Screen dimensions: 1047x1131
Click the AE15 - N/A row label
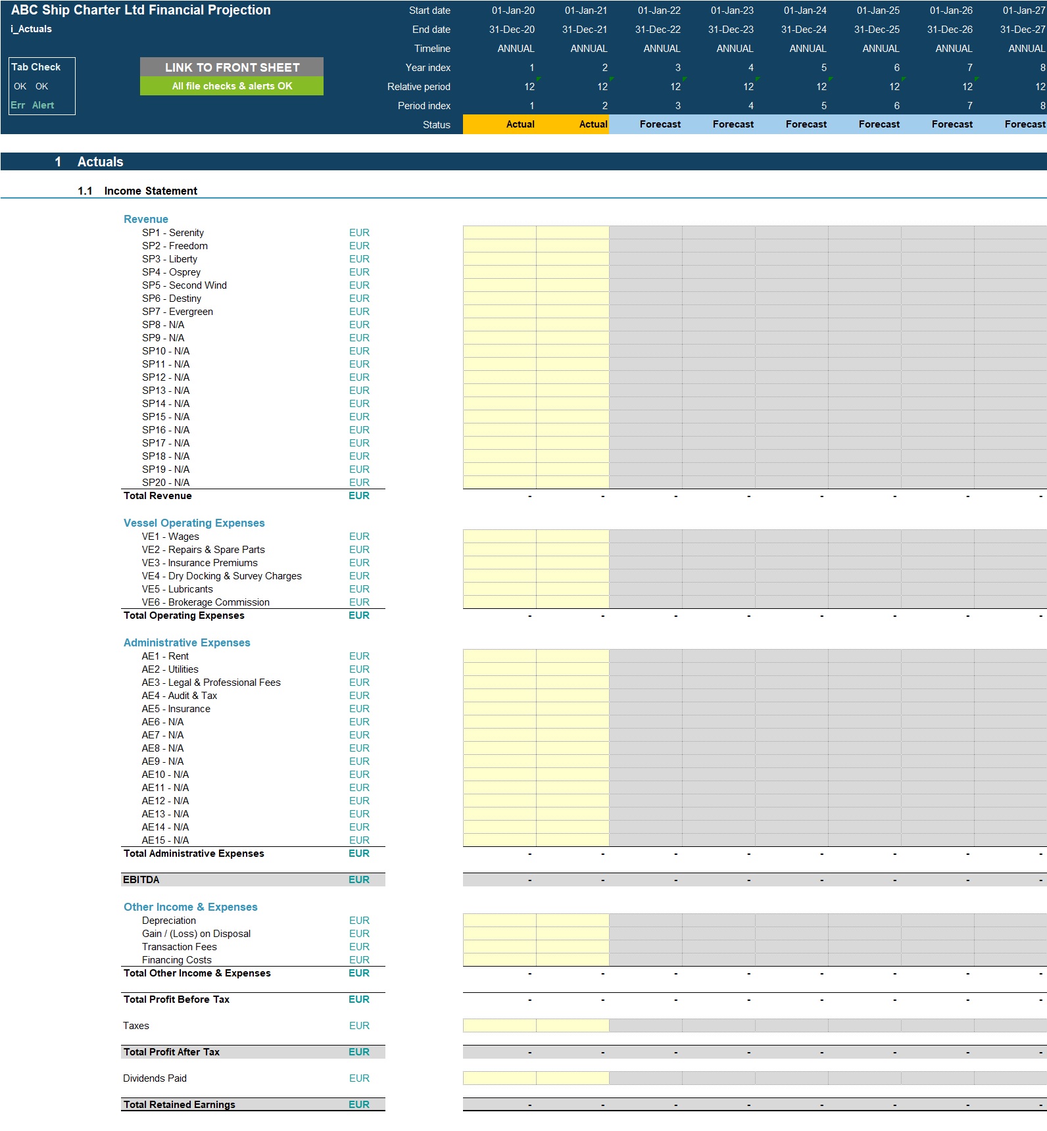pos(165,840)
